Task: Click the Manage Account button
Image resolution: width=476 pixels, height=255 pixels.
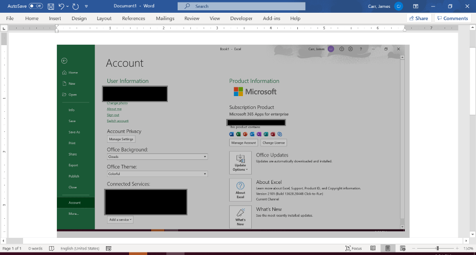Action: pos(243,143)
